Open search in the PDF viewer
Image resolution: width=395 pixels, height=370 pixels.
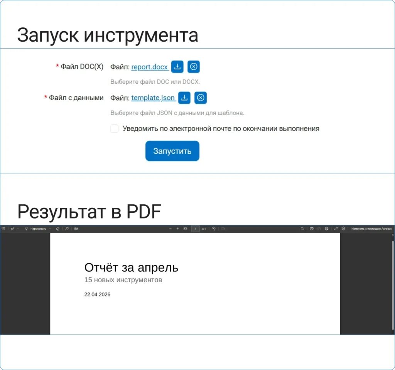click(x=302, y=229)
